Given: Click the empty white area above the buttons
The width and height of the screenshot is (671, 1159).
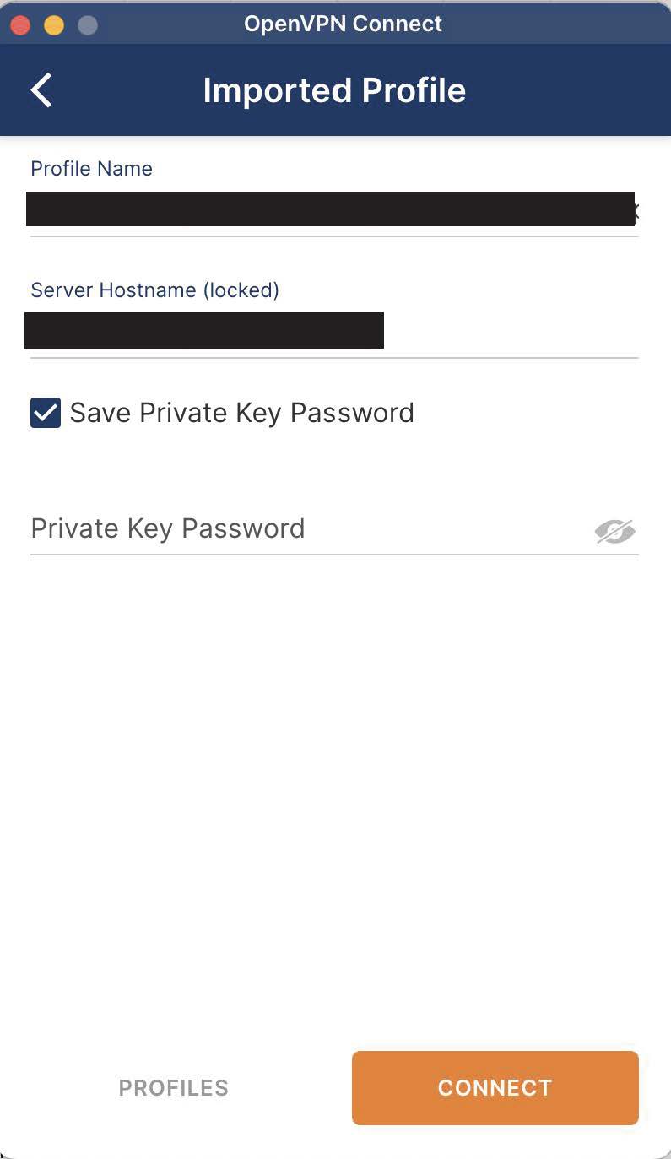Looking at the screenshot, I should tap(334, 802).
